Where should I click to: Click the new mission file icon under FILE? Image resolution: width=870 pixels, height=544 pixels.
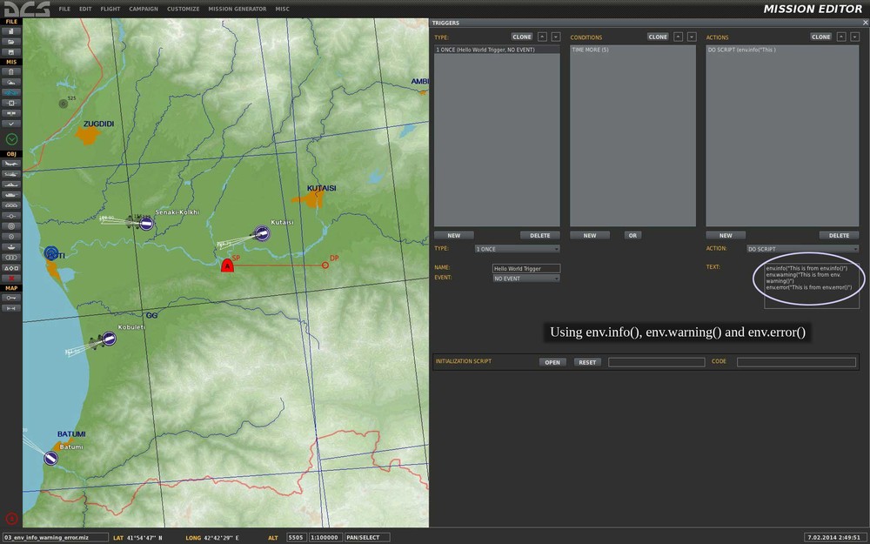point(11,31)
